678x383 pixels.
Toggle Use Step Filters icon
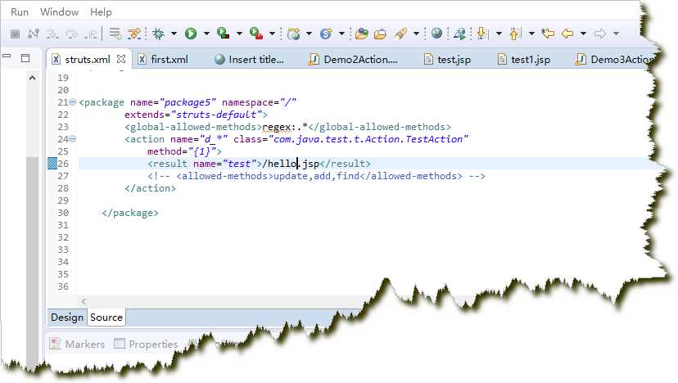(x=134, y=34)
